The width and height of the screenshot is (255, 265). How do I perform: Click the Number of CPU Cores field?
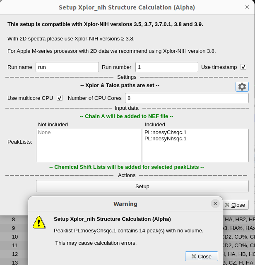coord(187,98)
